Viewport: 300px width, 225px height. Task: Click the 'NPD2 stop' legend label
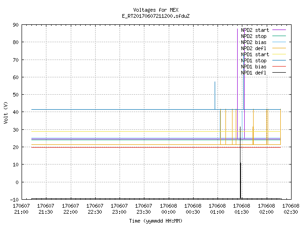(254, 36)
